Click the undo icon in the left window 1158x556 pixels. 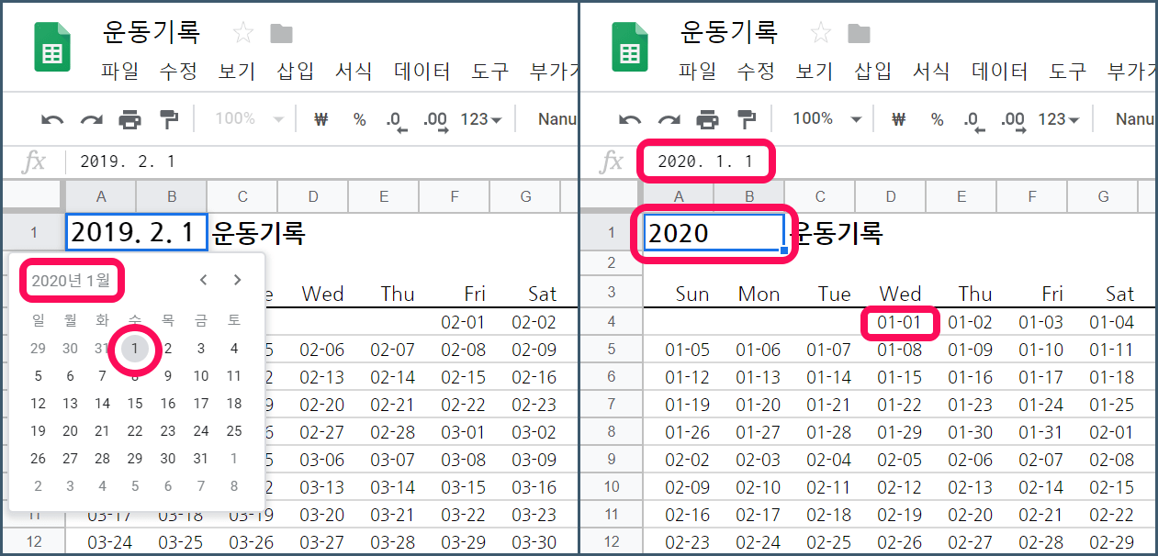pos(52,119)
